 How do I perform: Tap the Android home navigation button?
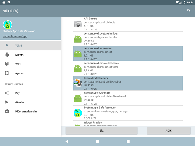click(97, 141)
